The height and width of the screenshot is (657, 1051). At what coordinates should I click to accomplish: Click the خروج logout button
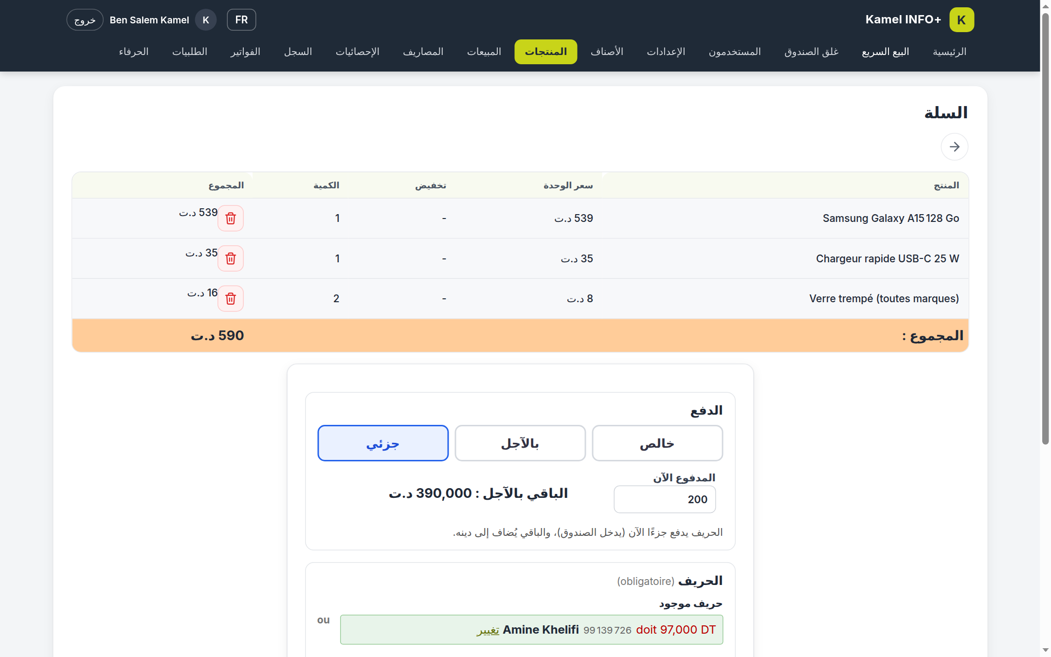tap(85, 20)
